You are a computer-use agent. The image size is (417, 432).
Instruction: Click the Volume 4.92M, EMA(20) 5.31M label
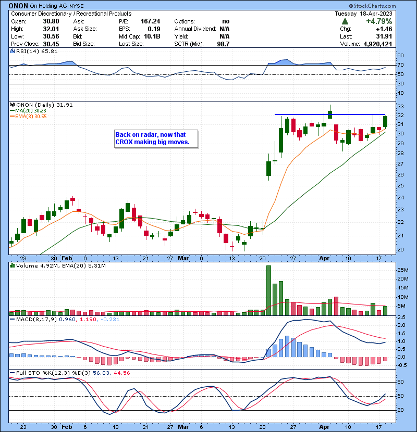coord(60,266)
